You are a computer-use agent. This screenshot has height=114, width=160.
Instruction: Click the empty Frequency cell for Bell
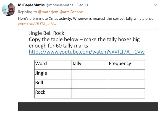click(x=127, y=84)
